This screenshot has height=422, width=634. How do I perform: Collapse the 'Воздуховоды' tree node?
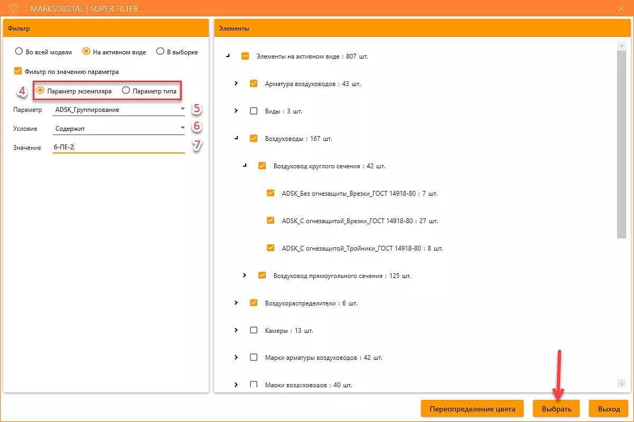(x=236, y=138)
